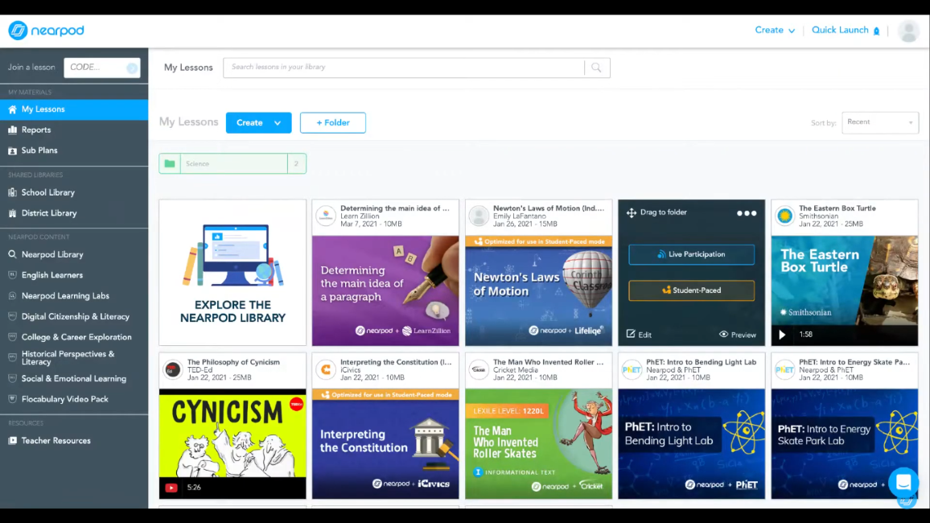Click Quick Launch link
Screen dimensions: 930x523
click(x=840, y=31)
